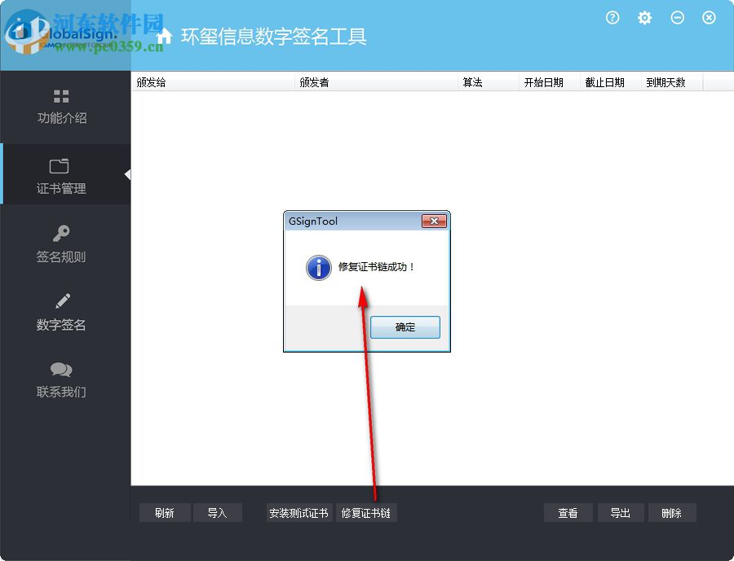Export a certificate with 导出
734x561 pixels.
621,513
